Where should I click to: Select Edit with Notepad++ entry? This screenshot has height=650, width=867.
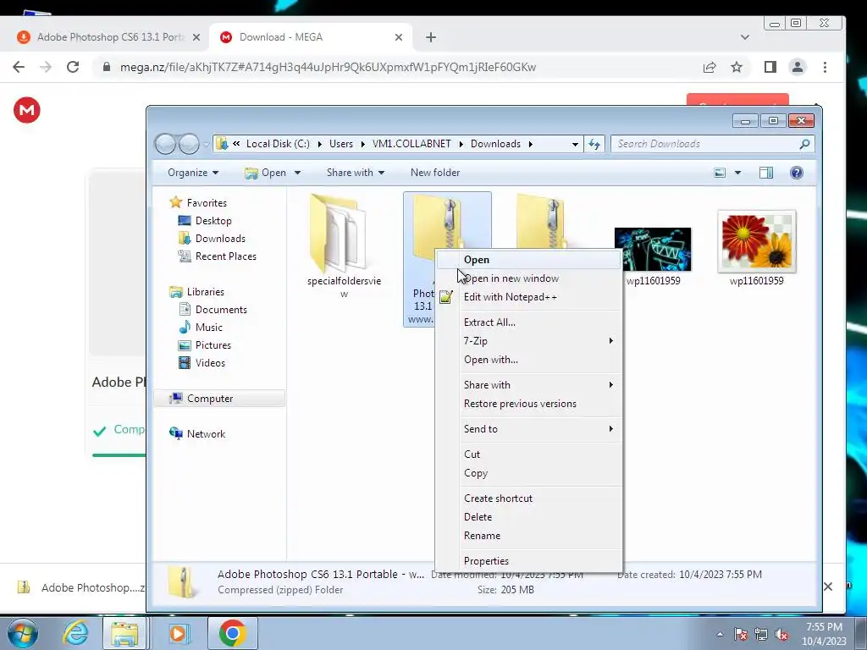pyautogui.click(x=528, y=297)
